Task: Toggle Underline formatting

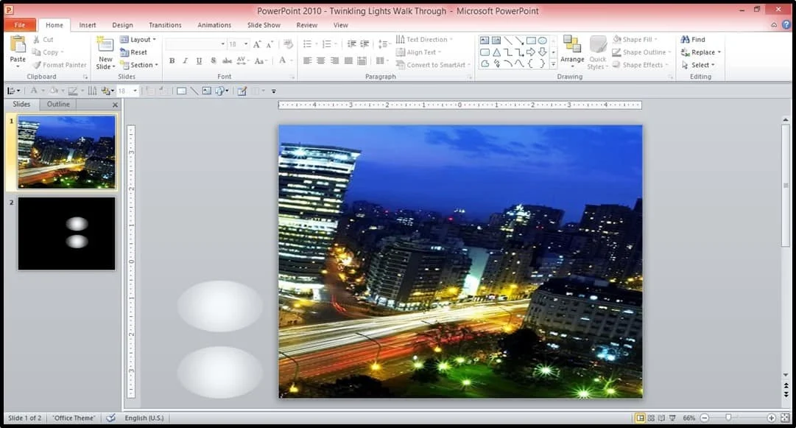Action: (x=199, y=61)
